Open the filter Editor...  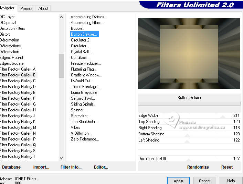pos(101,167)
